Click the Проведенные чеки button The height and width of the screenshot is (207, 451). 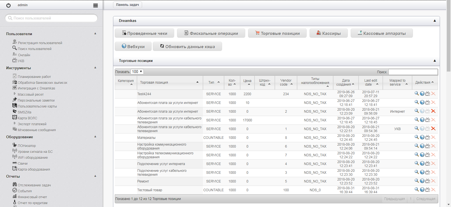point(144,33)
